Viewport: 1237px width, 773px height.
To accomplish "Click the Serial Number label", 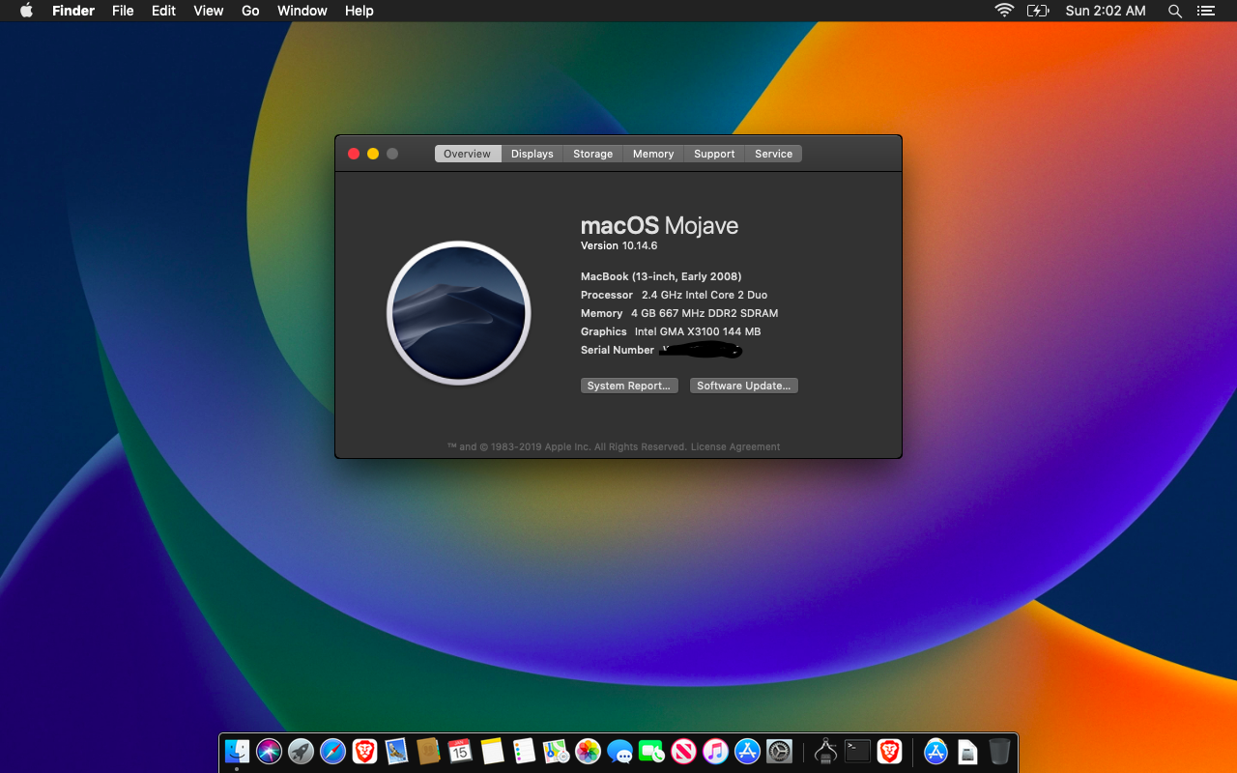I will pyautogui.click(x=618, y=350).
